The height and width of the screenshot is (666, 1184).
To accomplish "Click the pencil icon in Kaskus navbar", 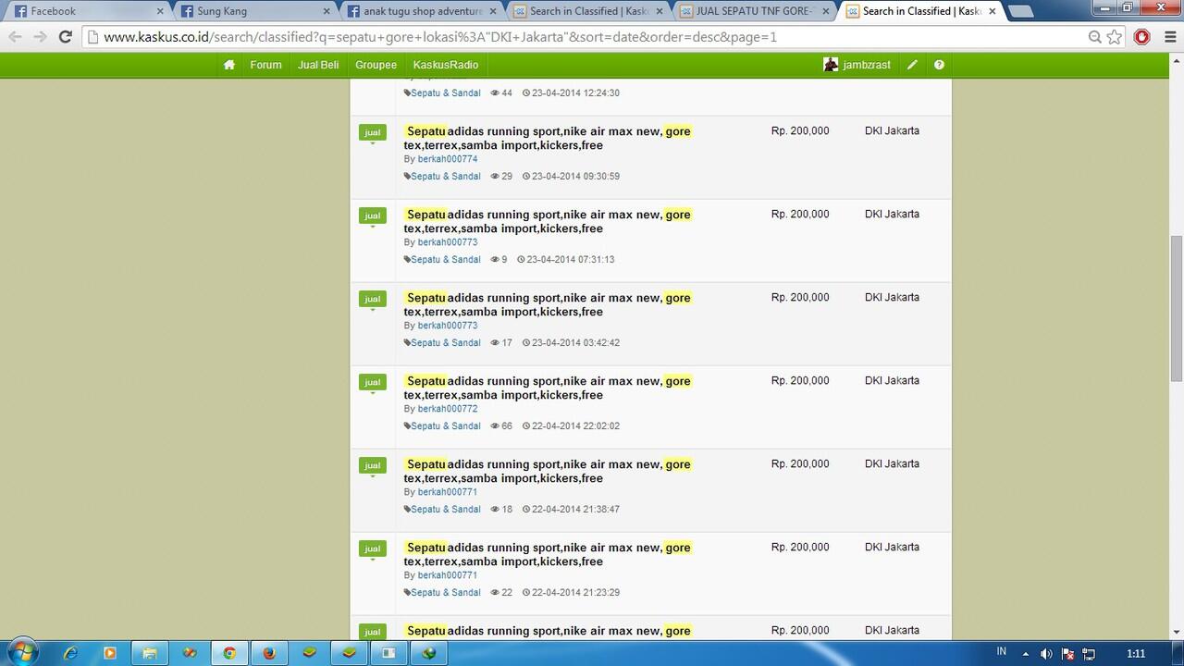I will coord(912,65).
